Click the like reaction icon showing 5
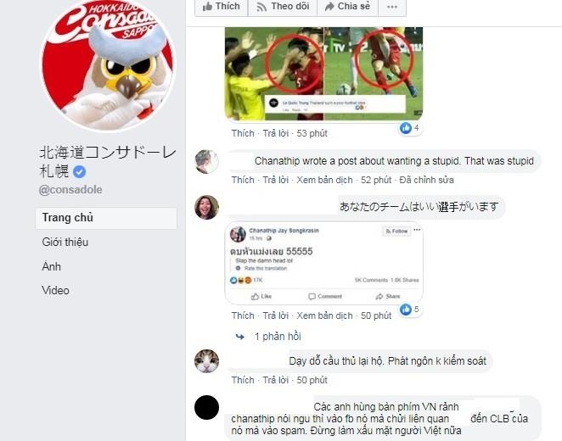 406,310
